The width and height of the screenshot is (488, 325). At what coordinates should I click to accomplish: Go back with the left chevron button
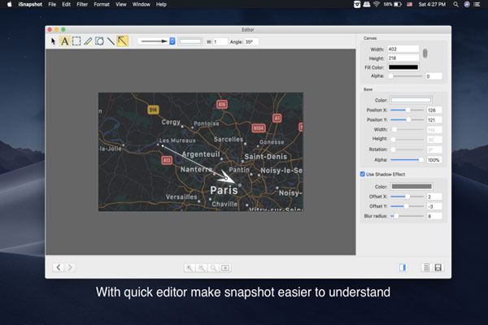click(59, 267)
